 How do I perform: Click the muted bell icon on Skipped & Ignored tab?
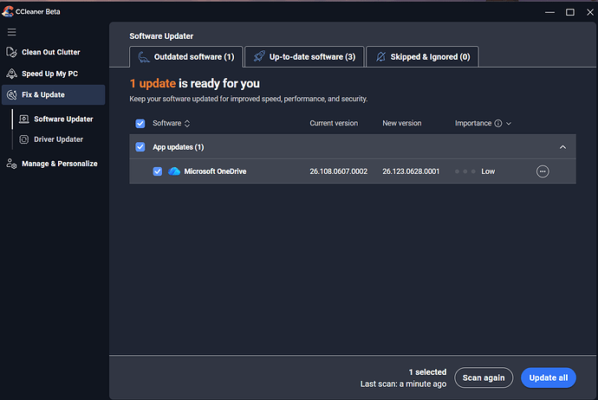pyautogui.click(x=380, y=57)
